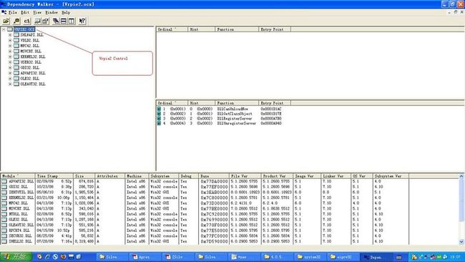Expand the MFC42.DLL tree node
This screenshot has width=465, height=262.
click(x=10, y=46)
